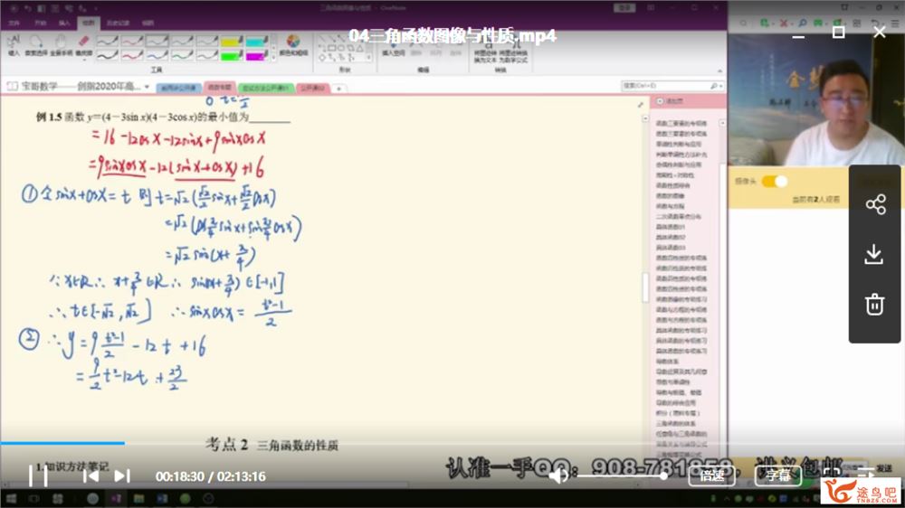Open the Home ribbon tab

pyautogui.click(x=40, y=24)
